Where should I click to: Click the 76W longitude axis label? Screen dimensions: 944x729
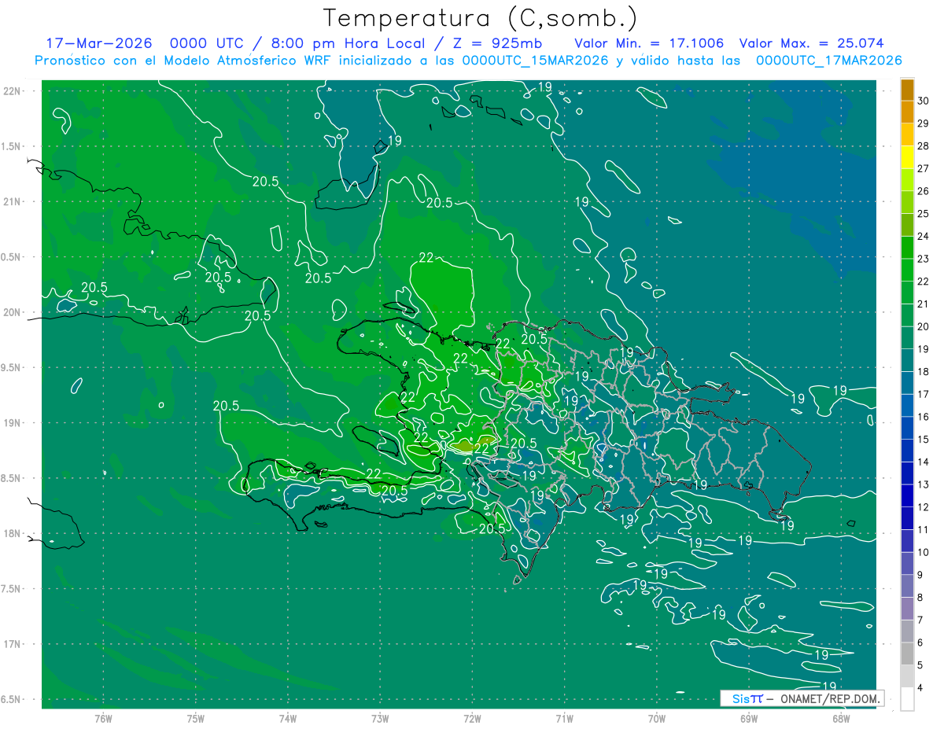point(103,719)
